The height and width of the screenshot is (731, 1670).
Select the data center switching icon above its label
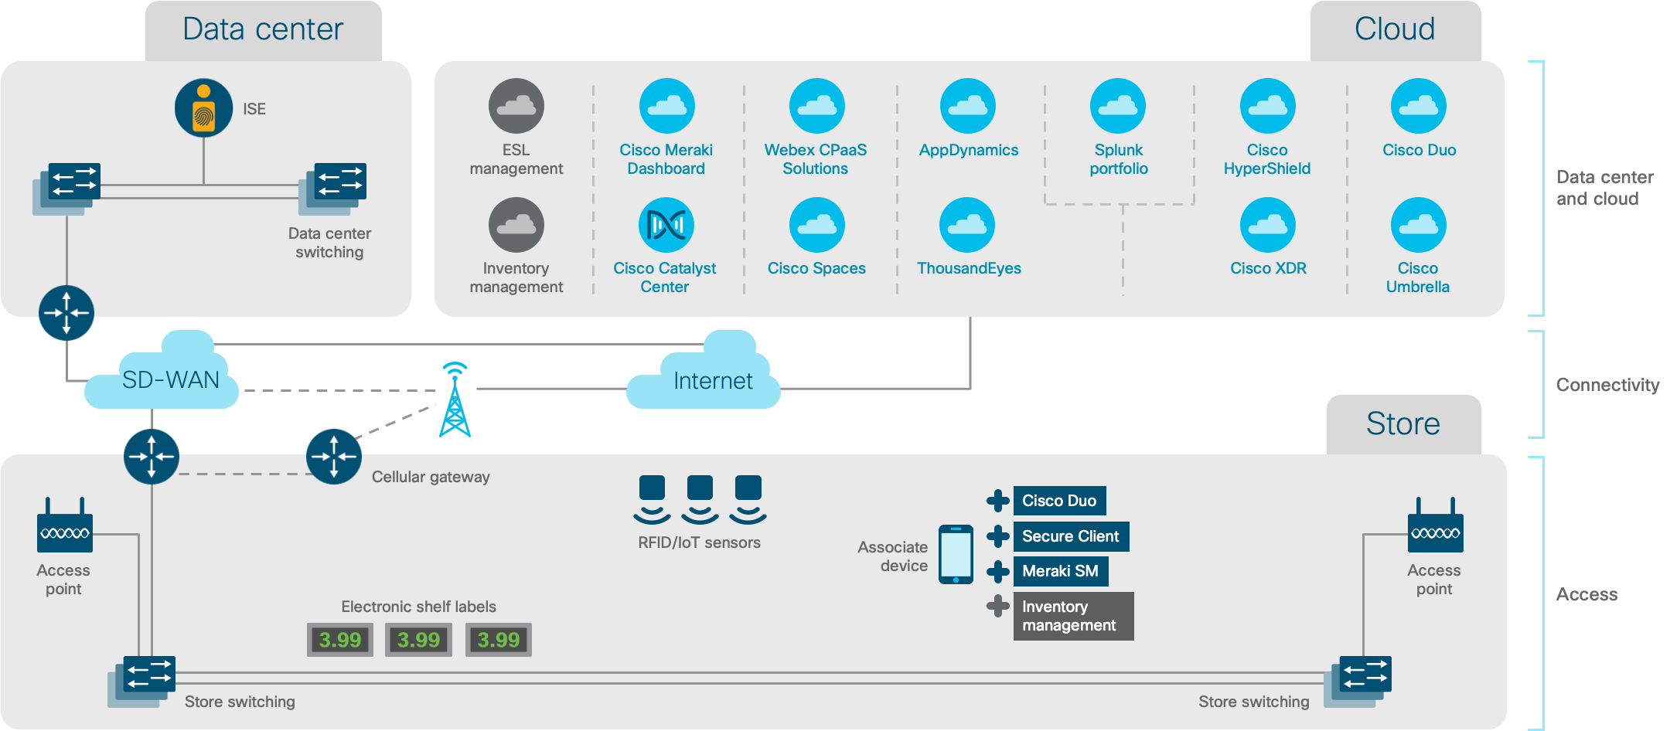pos(332,188)
